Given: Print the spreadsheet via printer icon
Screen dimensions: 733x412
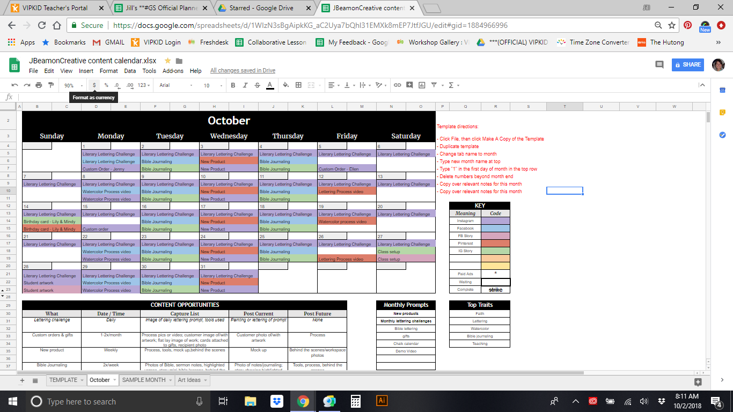Looking at the screenshot, I should tap(39, 85).
